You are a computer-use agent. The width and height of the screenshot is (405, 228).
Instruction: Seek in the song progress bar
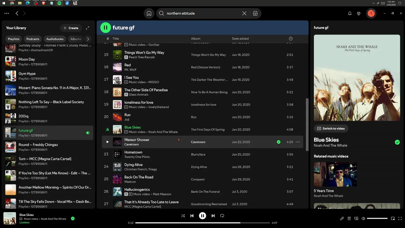point(202,223)
